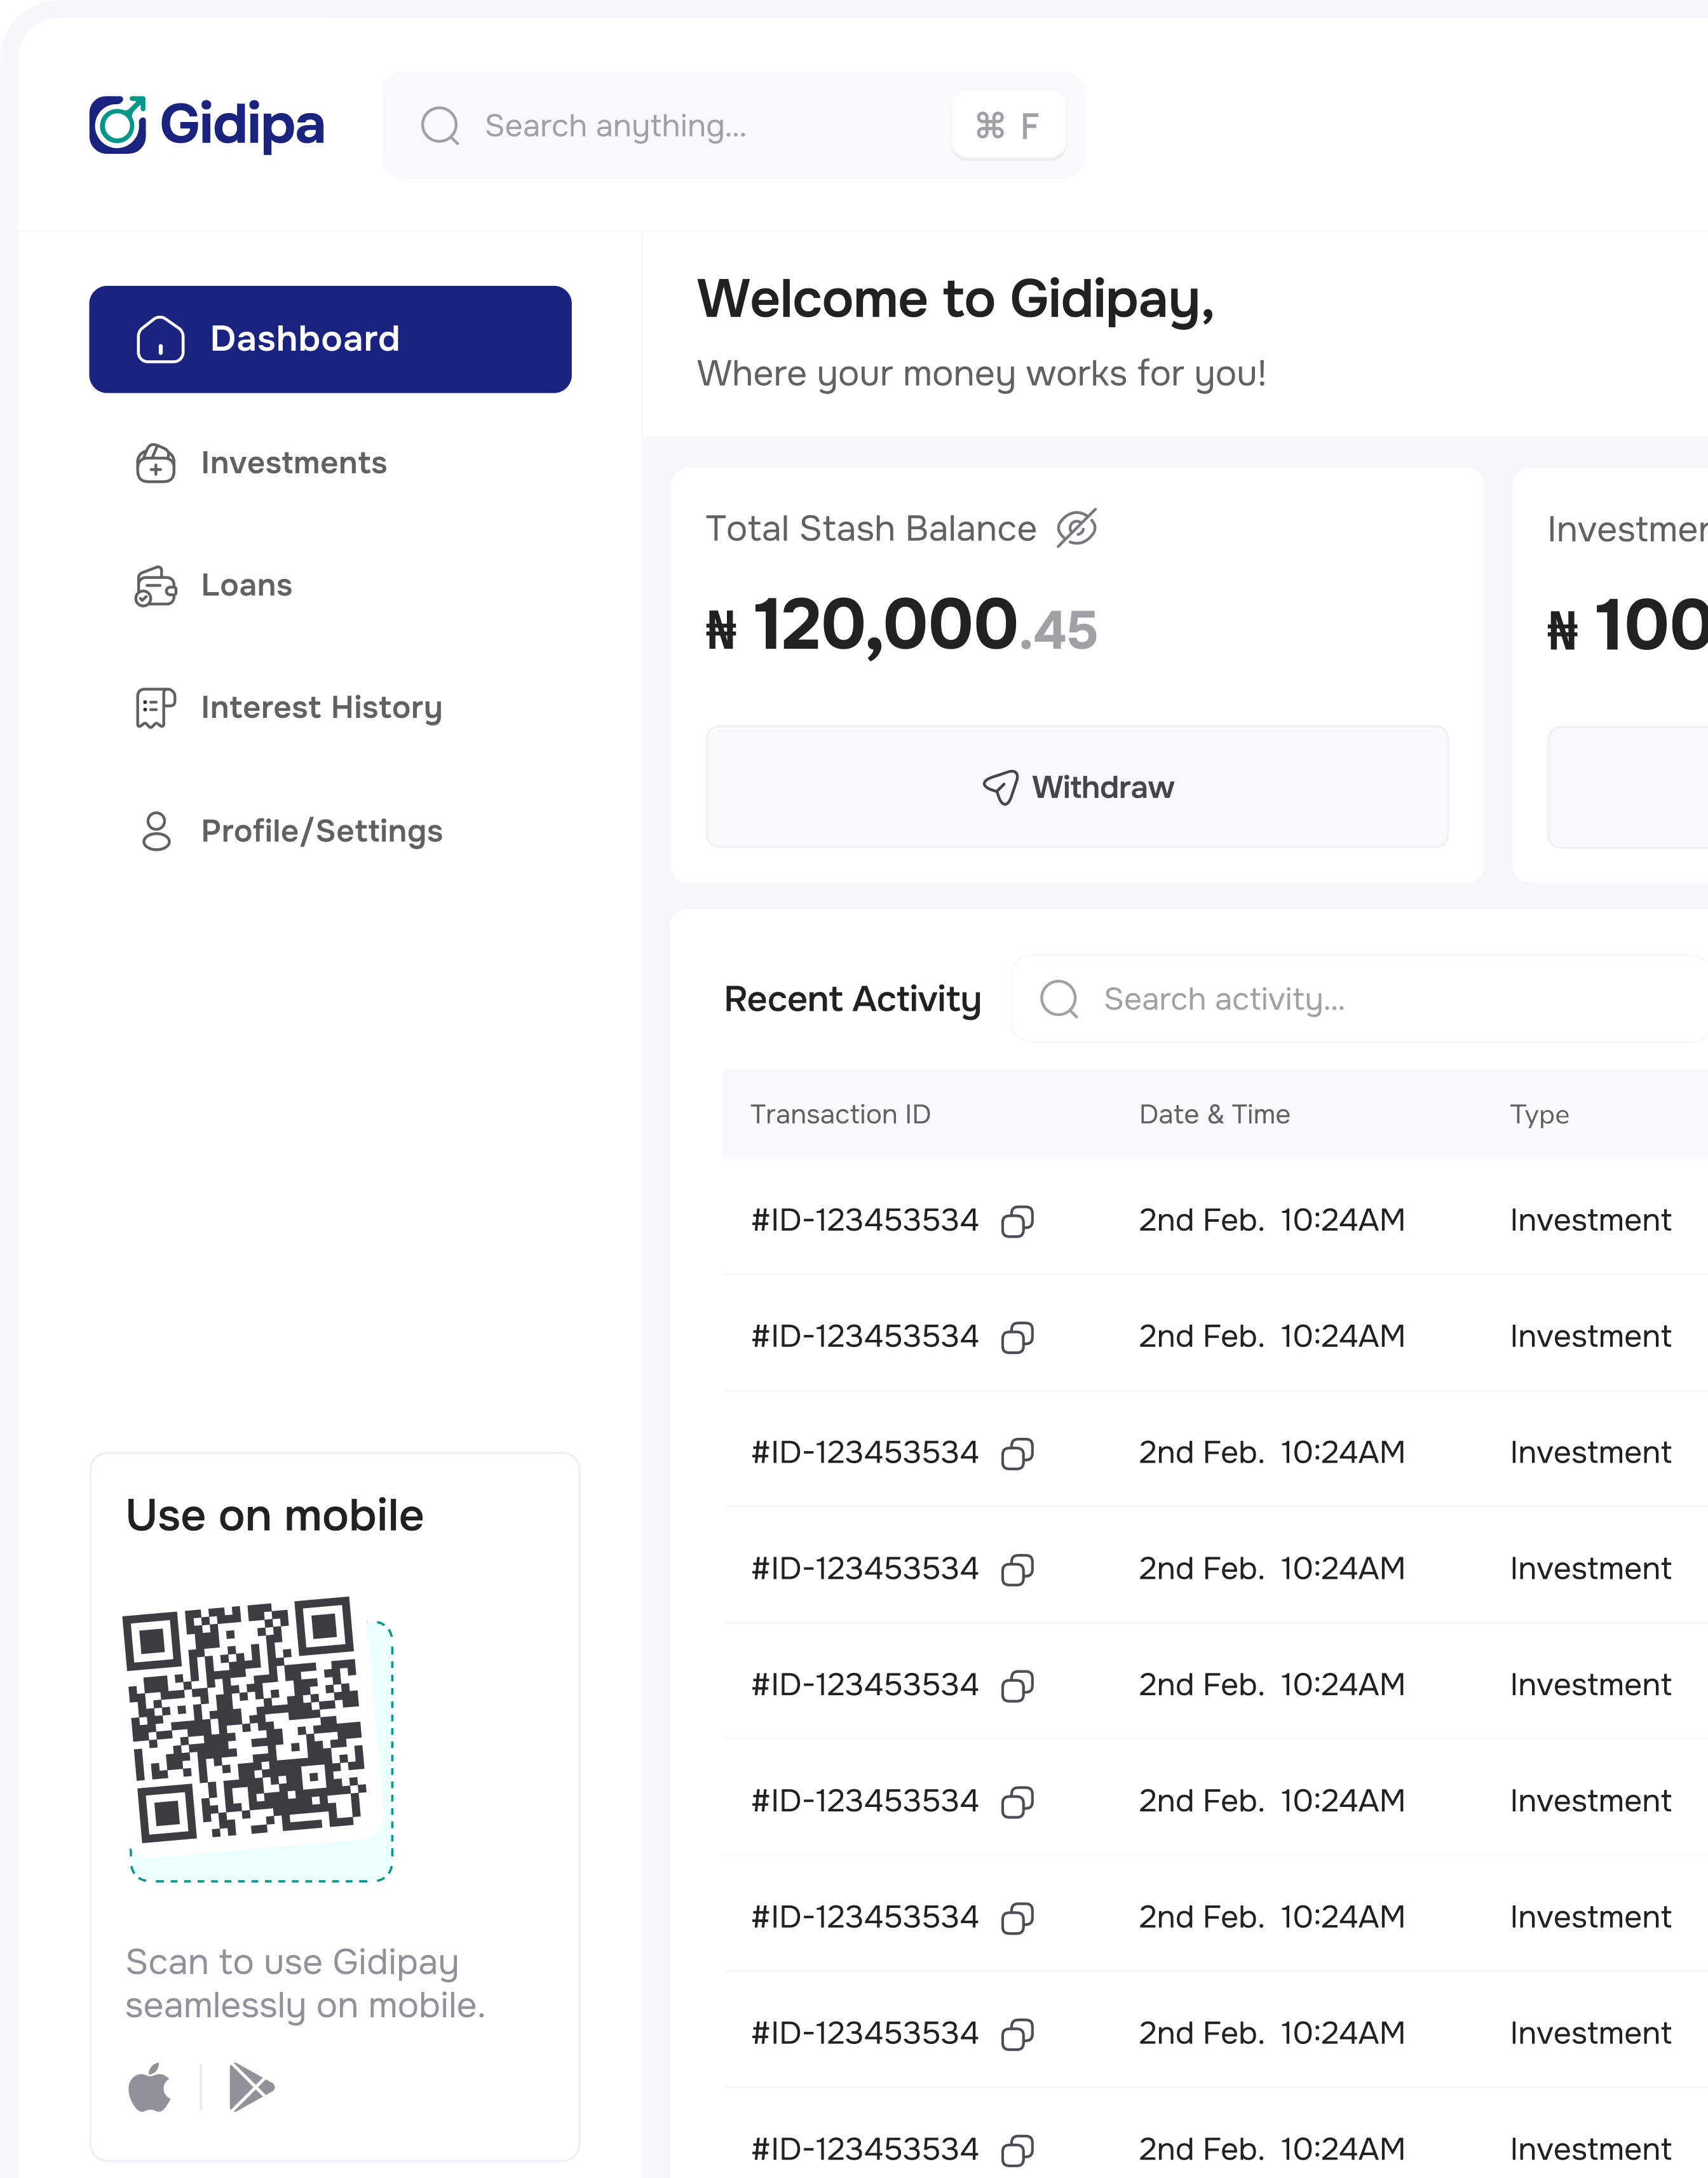Click the ⌘ F shortcut badge
This screenshot has height=2178, width=1708.
(x=1007, y=126)
